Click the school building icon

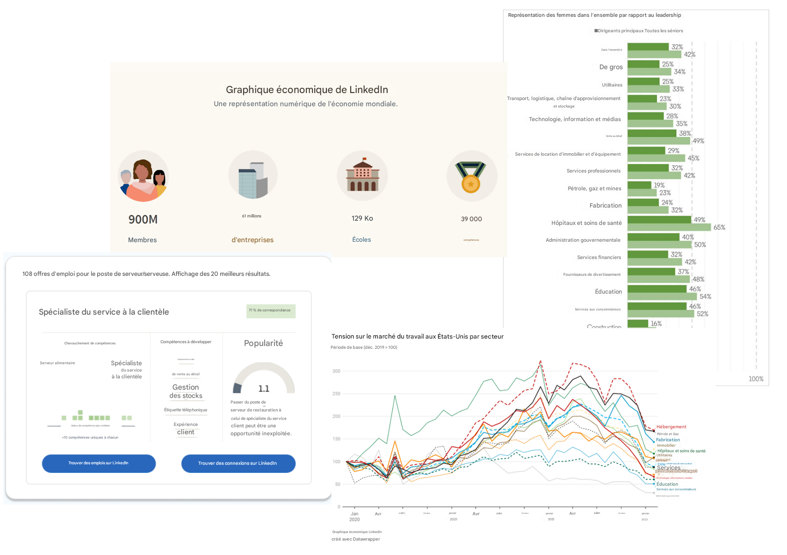pos(362,176)
